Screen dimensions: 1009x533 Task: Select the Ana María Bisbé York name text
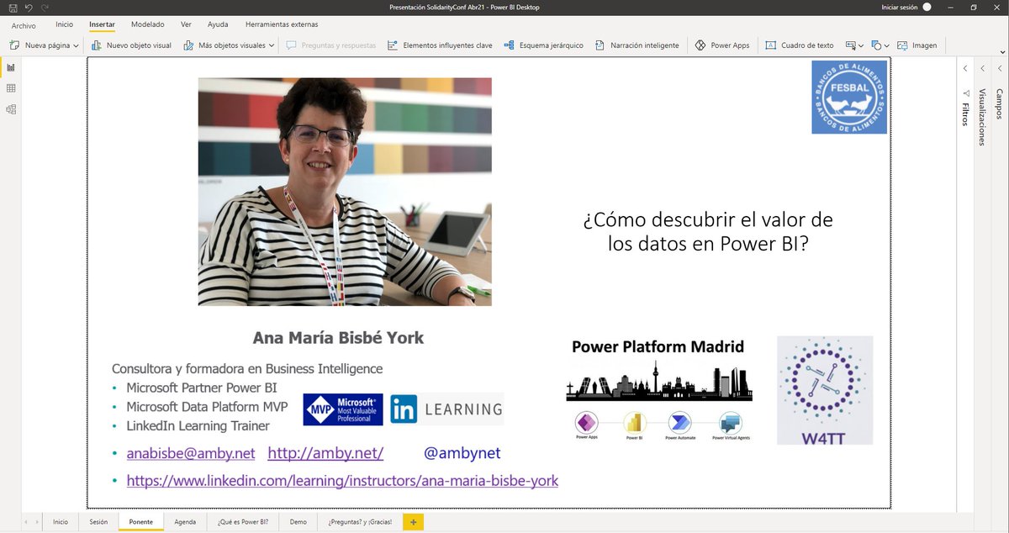click(338, 338)
